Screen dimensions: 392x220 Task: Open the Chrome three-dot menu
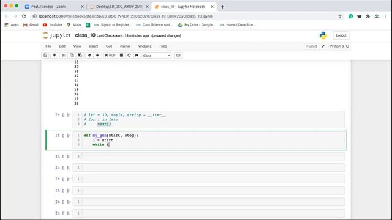coord(385,16)
